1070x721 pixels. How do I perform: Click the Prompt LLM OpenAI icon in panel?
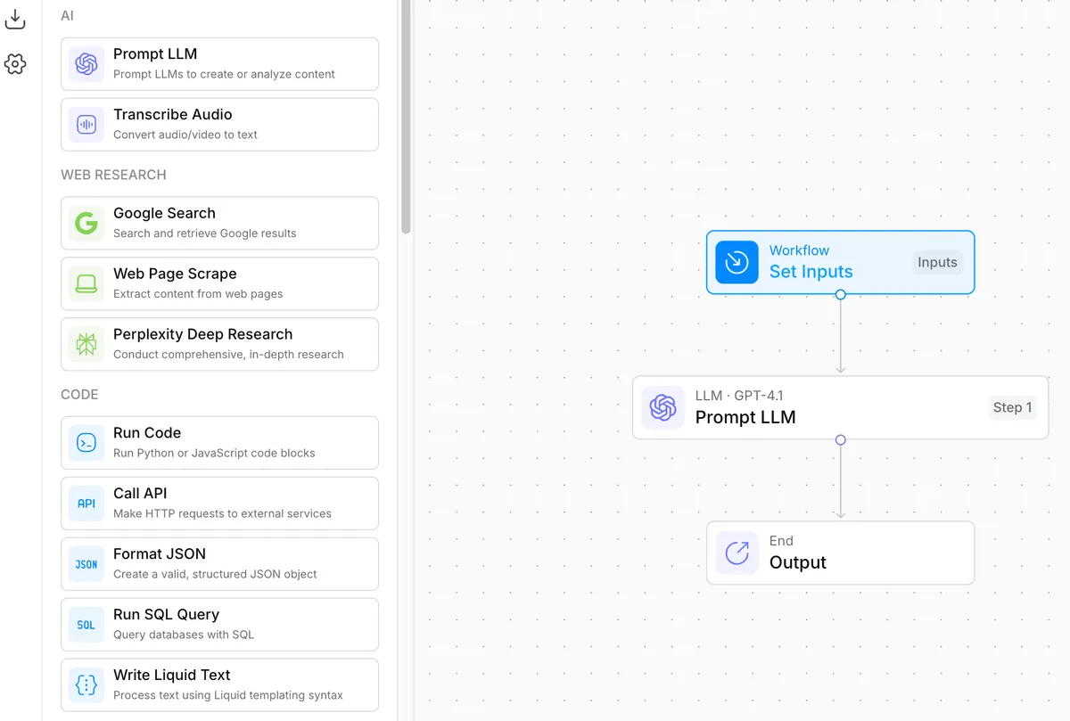[x=86, y=64]
